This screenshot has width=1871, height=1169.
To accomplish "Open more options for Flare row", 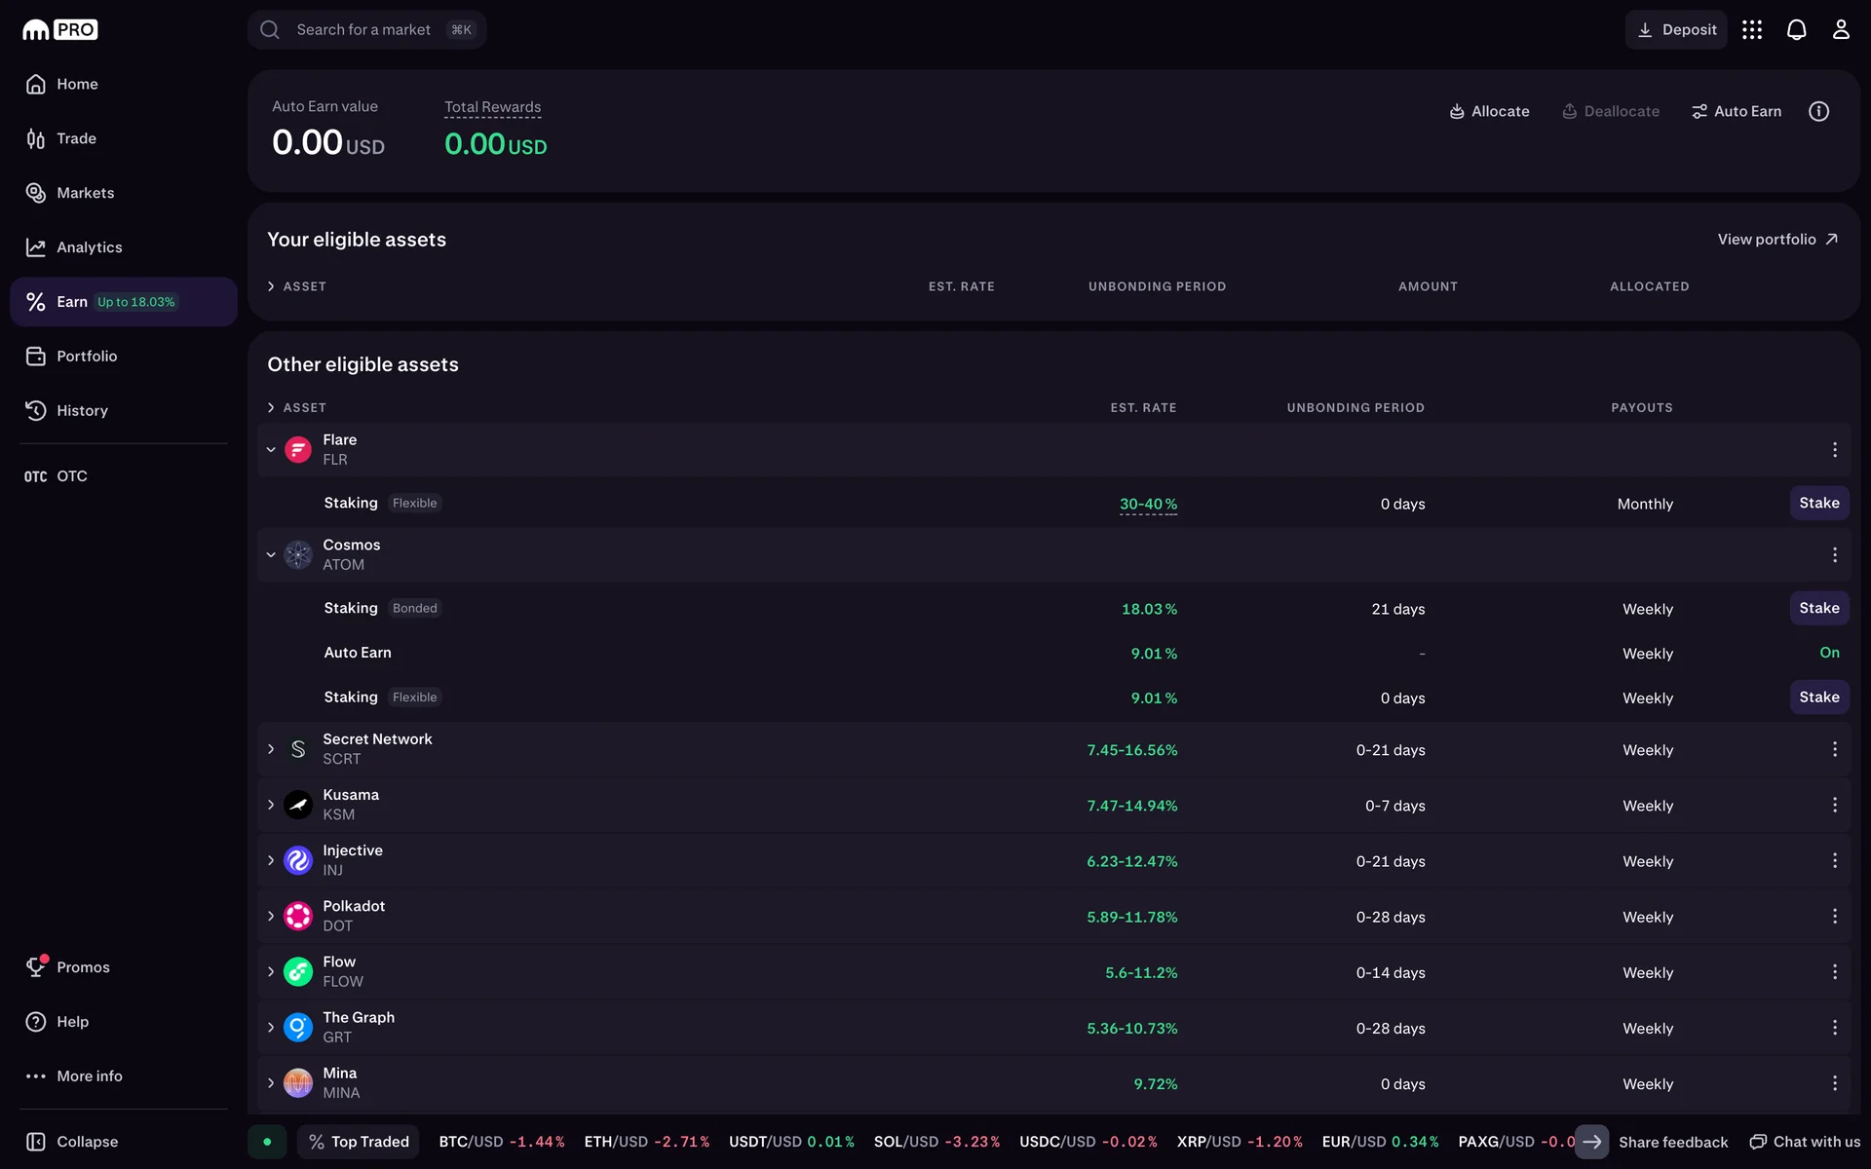I will point(1834,450).
